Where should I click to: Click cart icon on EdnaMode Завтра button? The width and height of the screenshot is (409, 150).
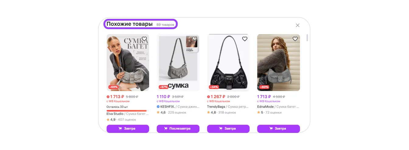click(271, 128)
